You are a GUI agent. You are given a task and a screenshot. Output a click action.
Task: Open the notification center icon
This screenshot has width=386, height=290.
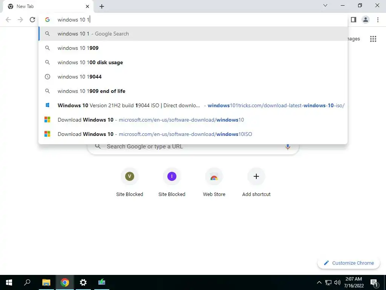374,282
